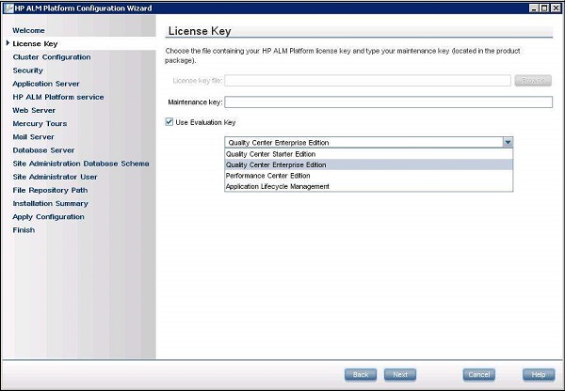Click the License key file field
The image size is (565, 391).
367,81
